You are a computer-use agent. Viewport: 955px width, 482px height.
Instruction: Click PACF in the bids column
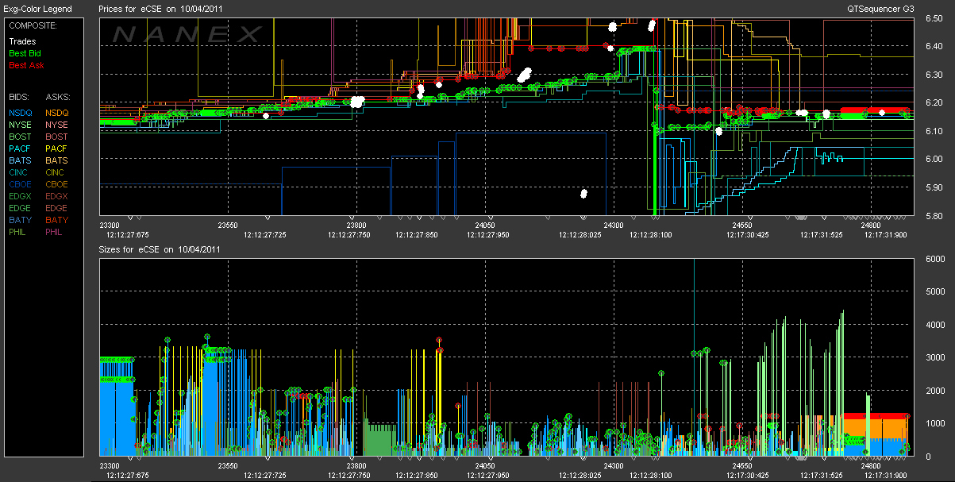20,148
